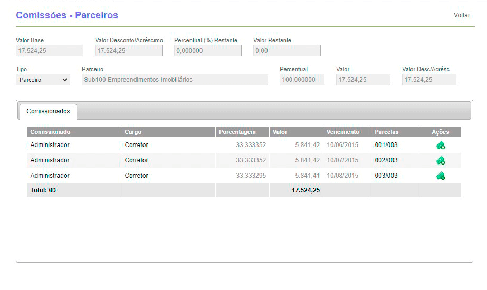The image size is (487, 290).
Task: Click the Parceiro field with Sub100 Empreendimentos
Action: click(175, 80)
